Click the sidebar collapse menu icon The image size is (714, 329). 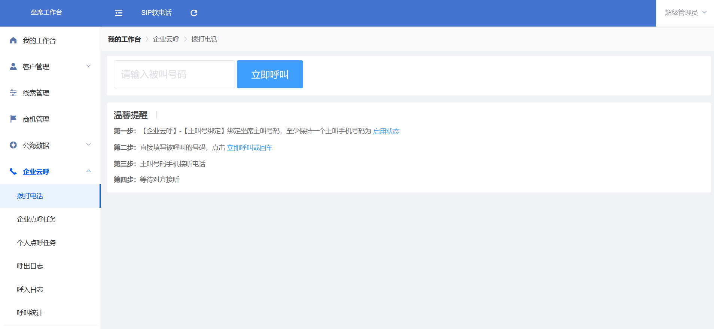[x=119, y=13]
